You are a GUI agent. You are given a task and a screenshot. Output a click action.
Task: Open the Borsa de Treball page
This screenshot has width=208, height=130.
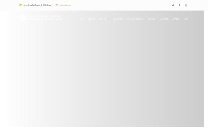click(135, 19)
